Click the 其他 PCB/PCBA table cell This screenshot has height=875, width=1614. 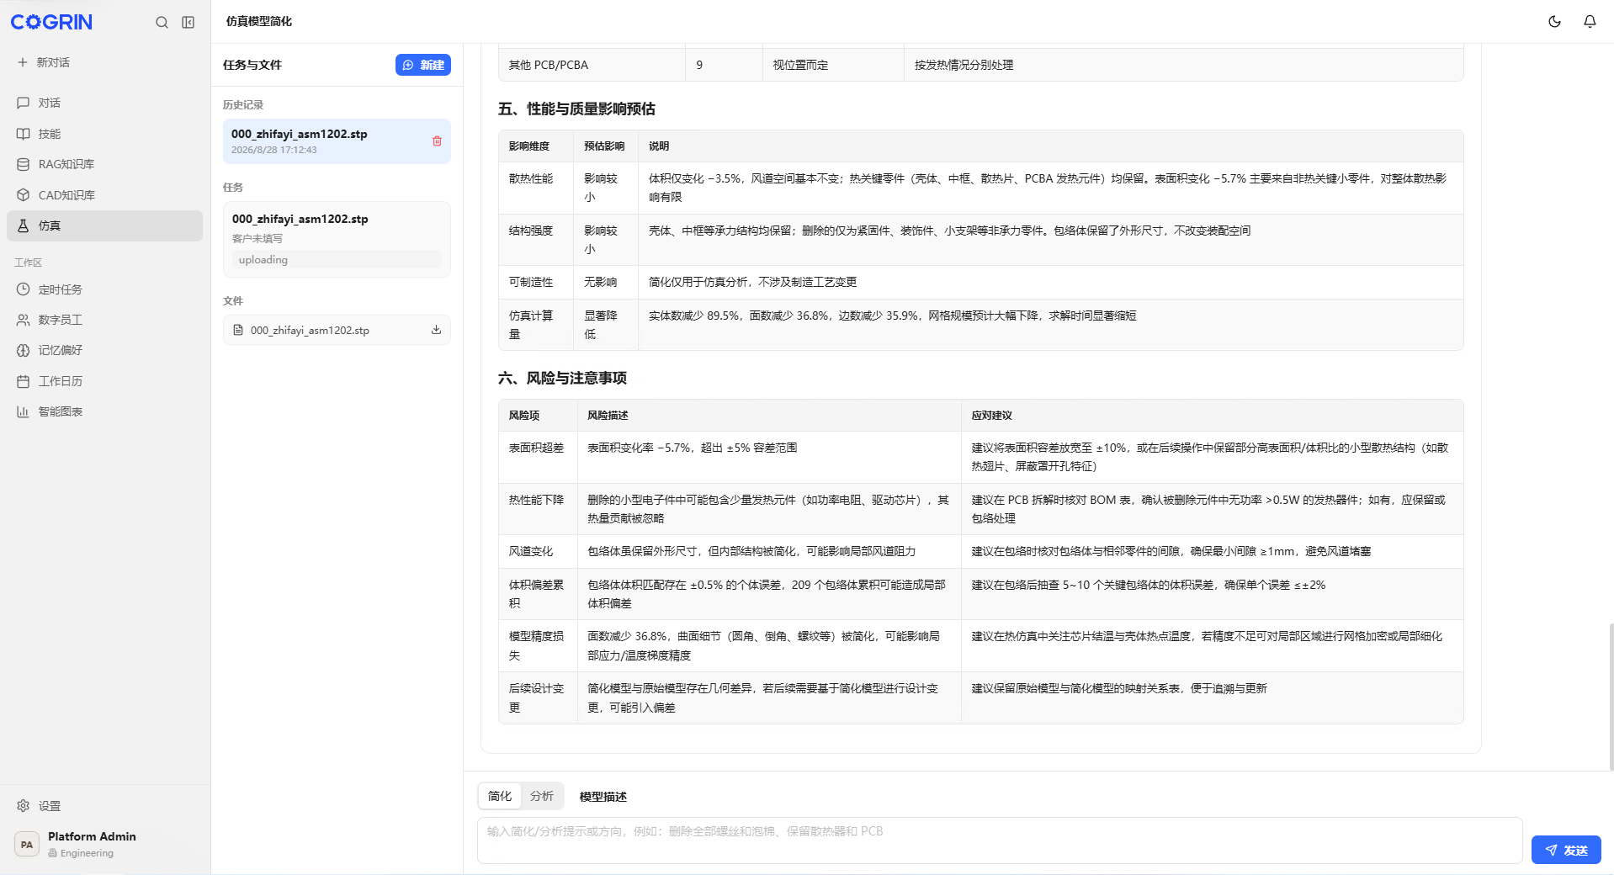tap(592, 65)
